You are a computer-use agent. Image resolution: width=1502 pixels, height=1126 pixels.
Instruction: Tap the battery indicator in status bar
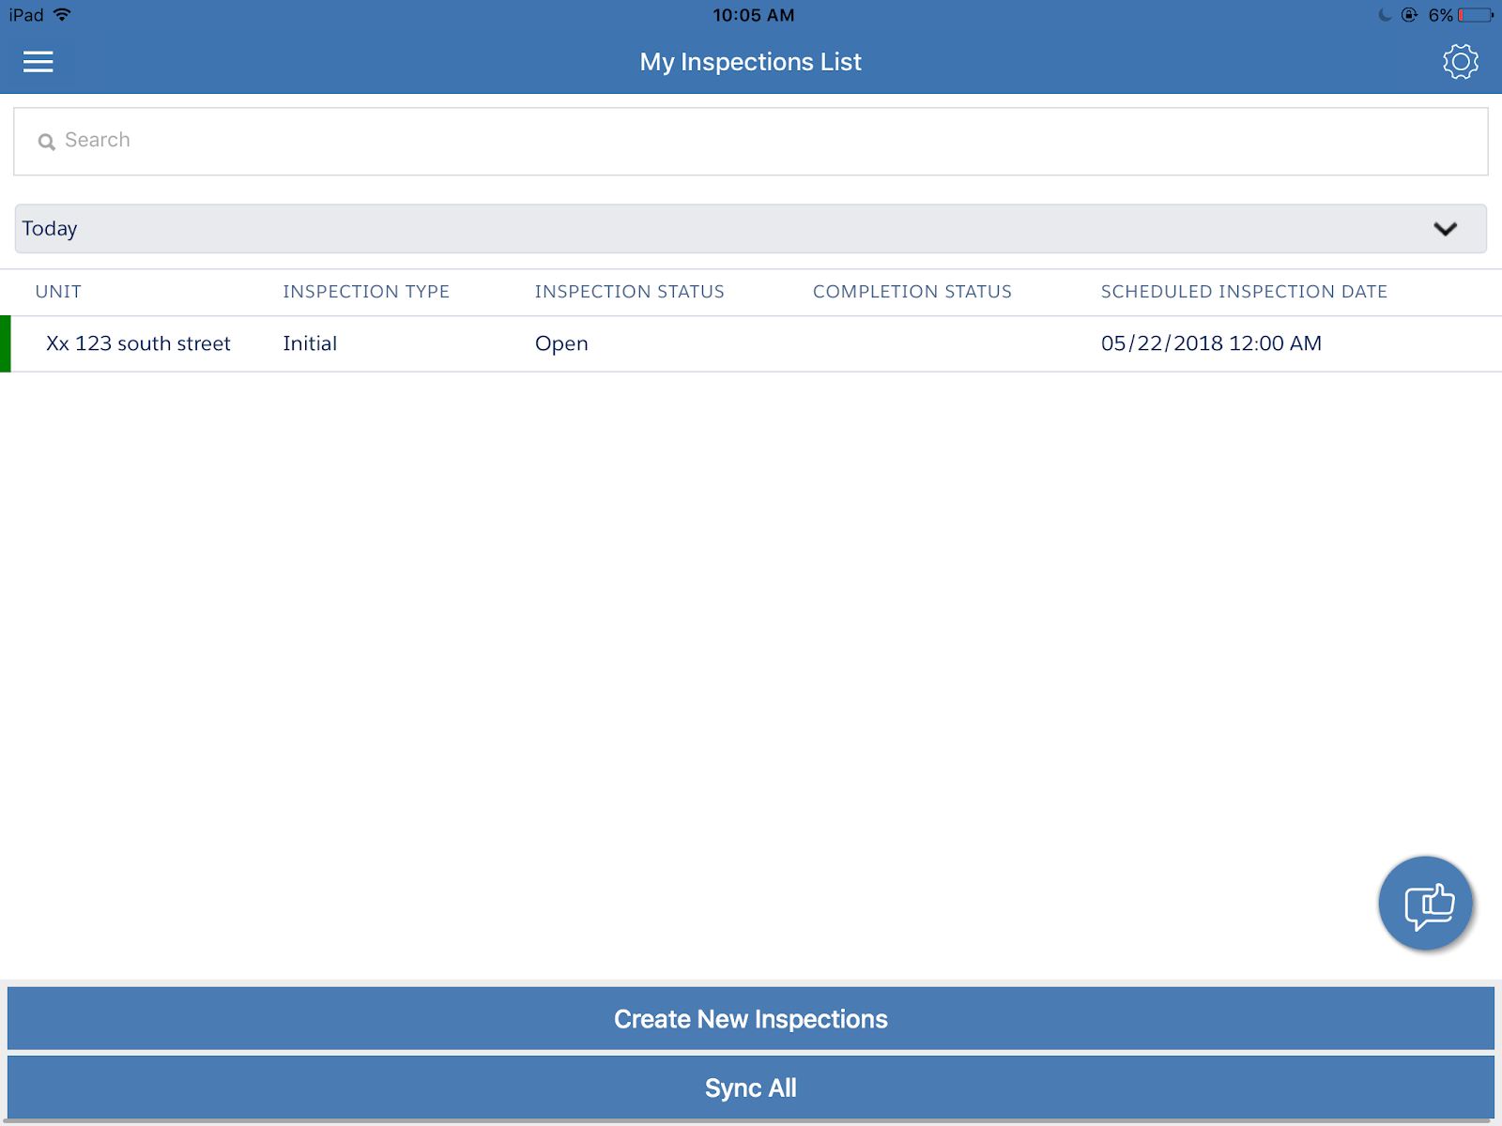pos(1476,15)
